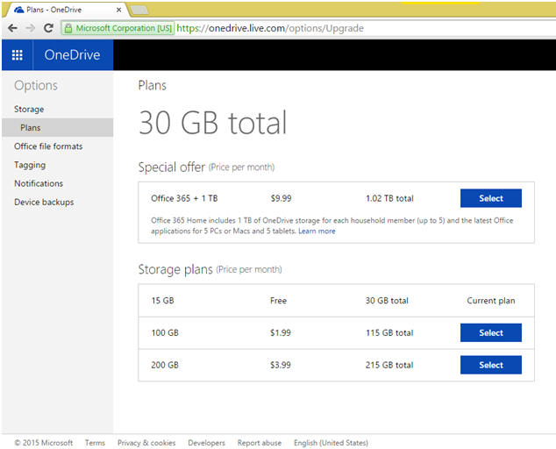Click the "1.02 TB total" text
Screen dimensions: 556x449
pos(389,198)
